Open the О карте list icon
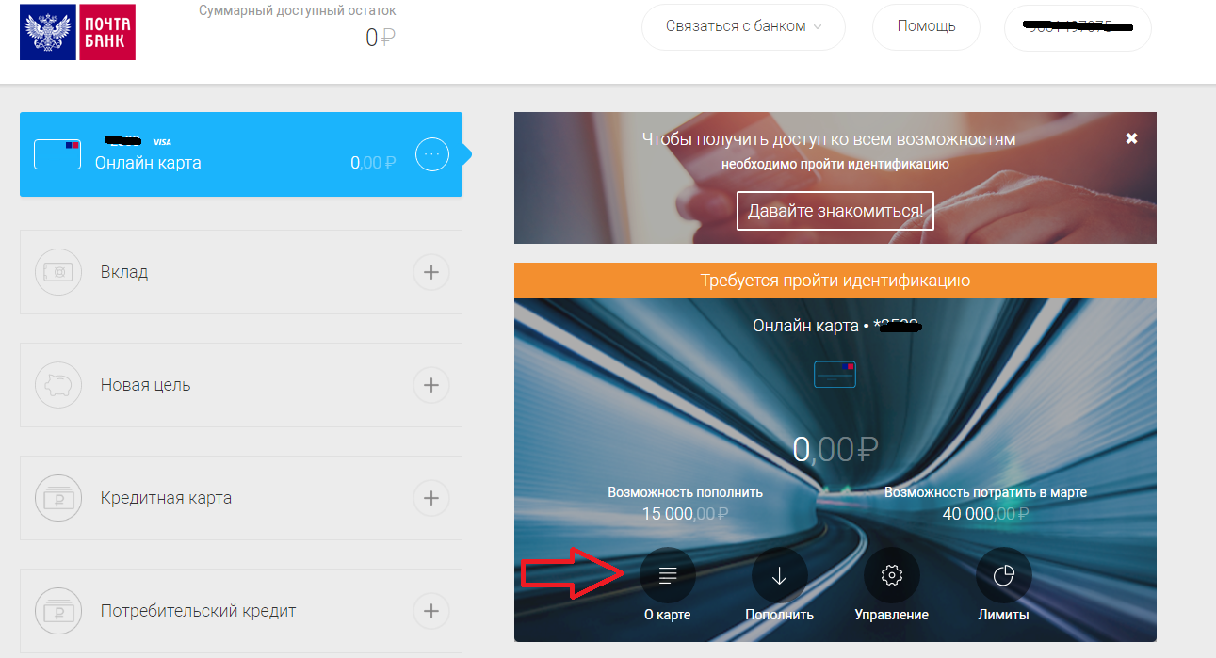Screen dimensions: 1216x658 pyautogui.click(x=667, y=575)
